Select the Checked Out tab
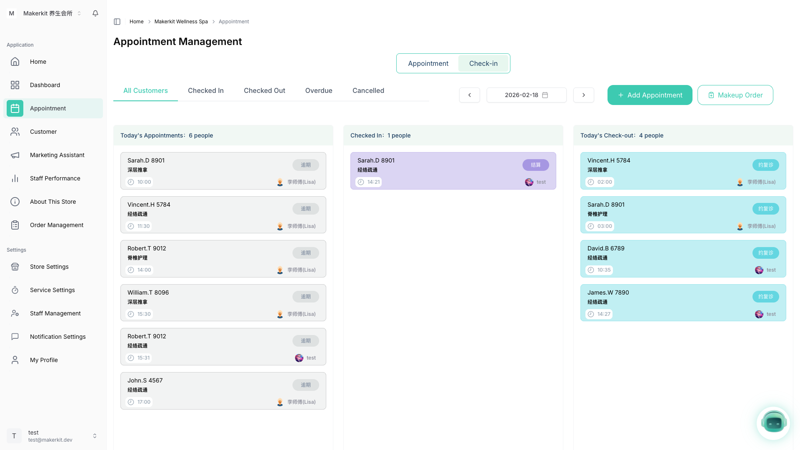This screenshot has height=450, width=800. [x=264, y=90]
